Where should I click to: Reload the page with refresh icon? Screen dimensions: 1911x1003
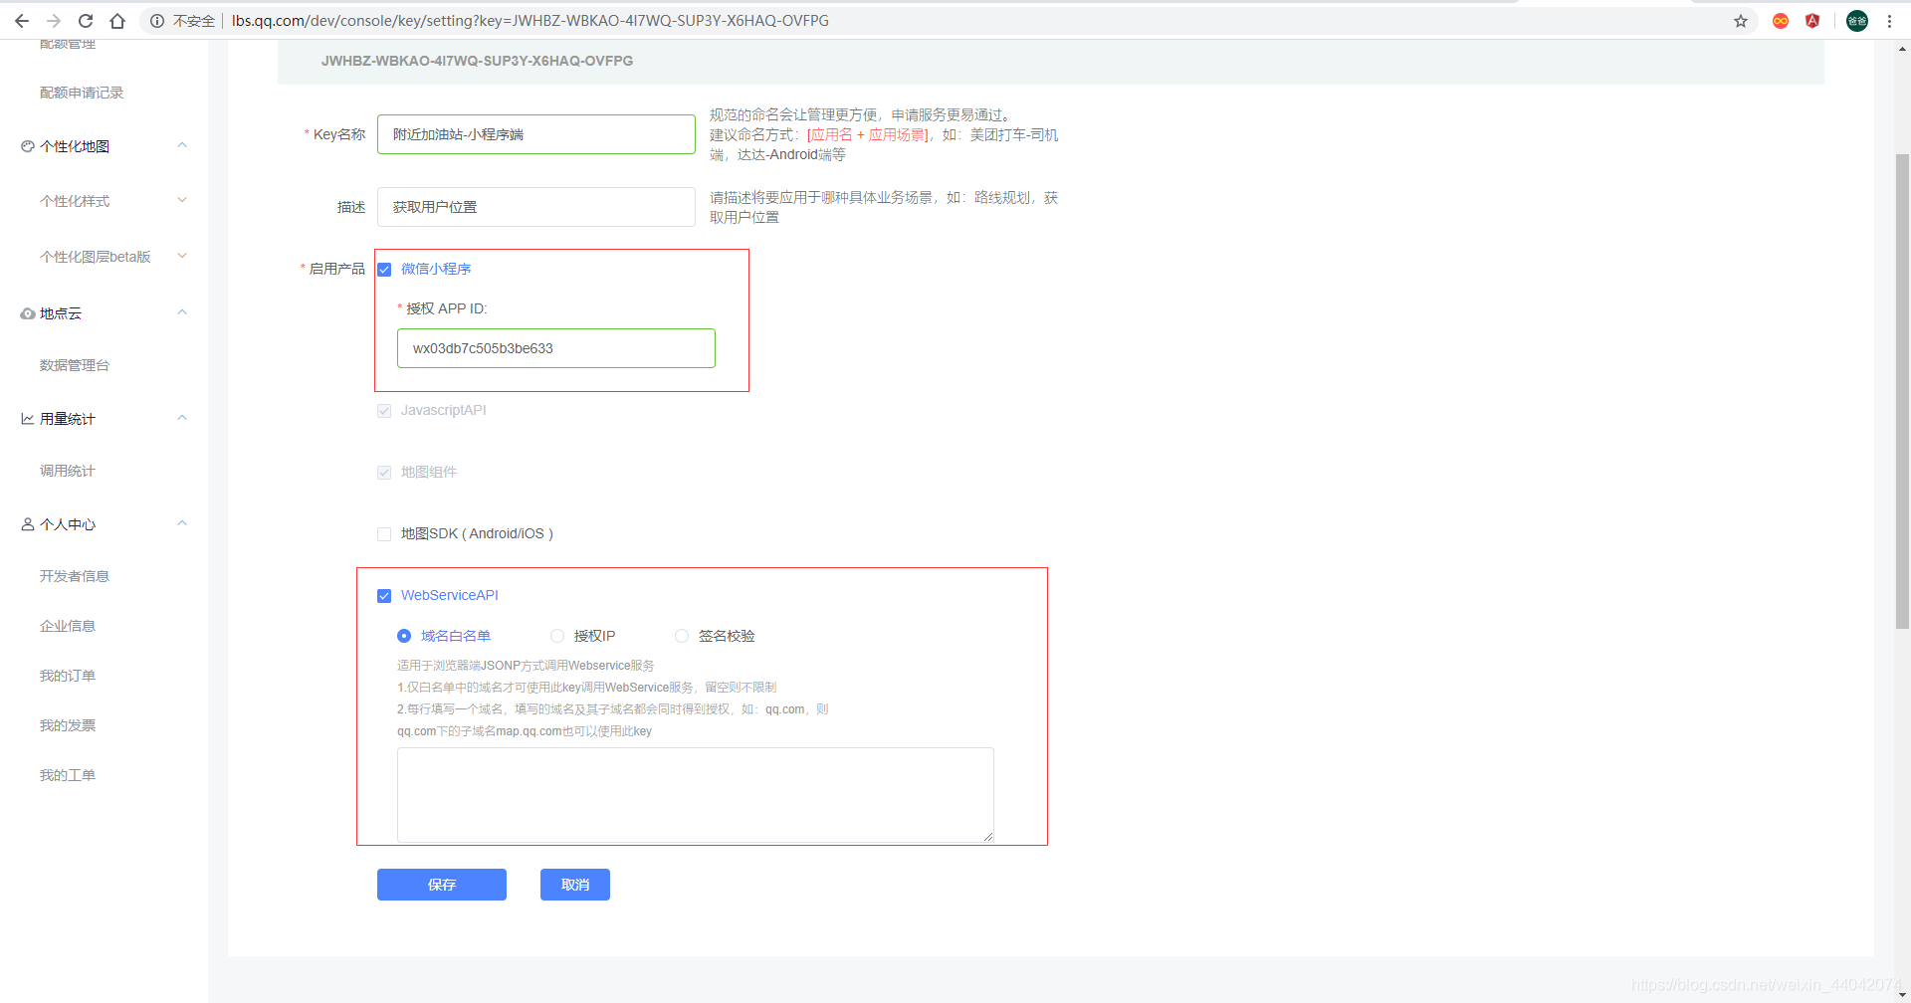(x=86, y=21)
